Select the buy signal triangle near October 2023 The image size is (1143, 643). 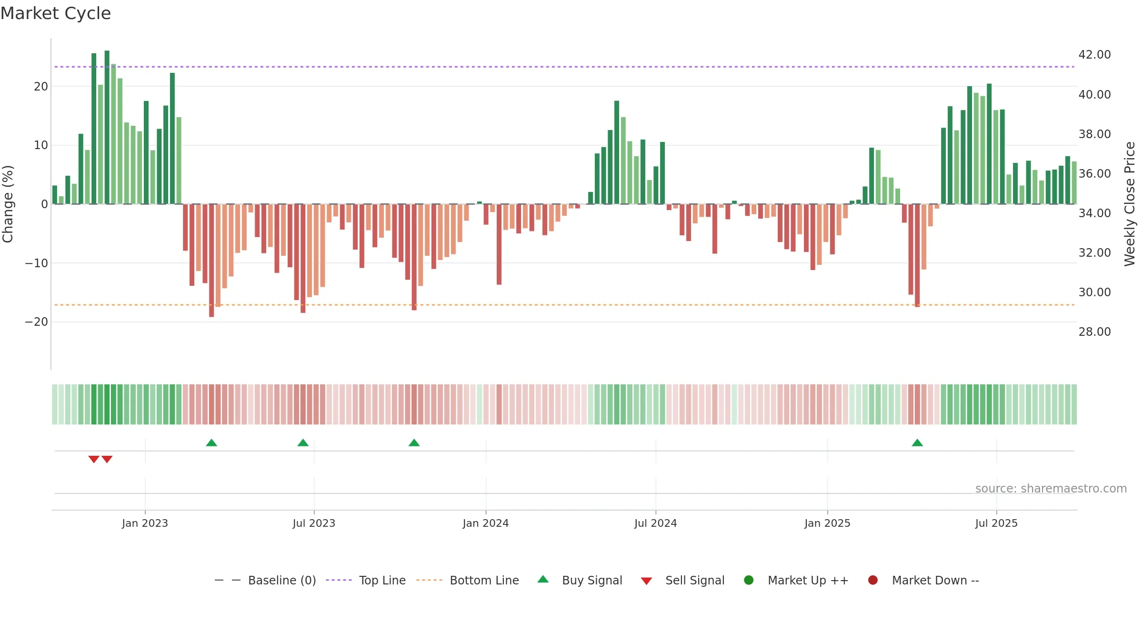414,442
